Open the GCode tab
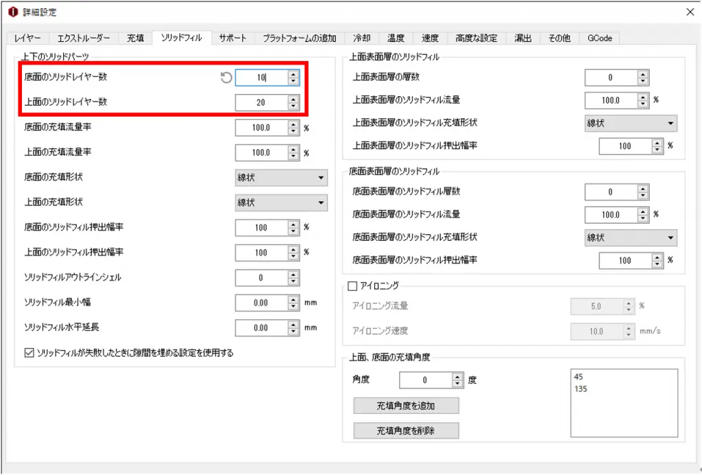This screenshot has height=475, width=702. [600, 38]
